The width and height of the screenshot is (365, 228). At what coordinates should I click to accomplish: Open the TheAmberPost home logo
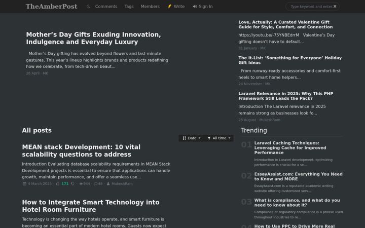[51, 7]
